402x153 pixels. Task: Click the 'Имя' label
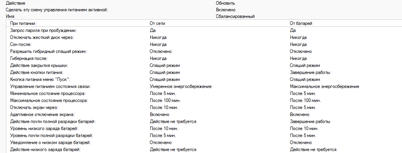[10, 17]
